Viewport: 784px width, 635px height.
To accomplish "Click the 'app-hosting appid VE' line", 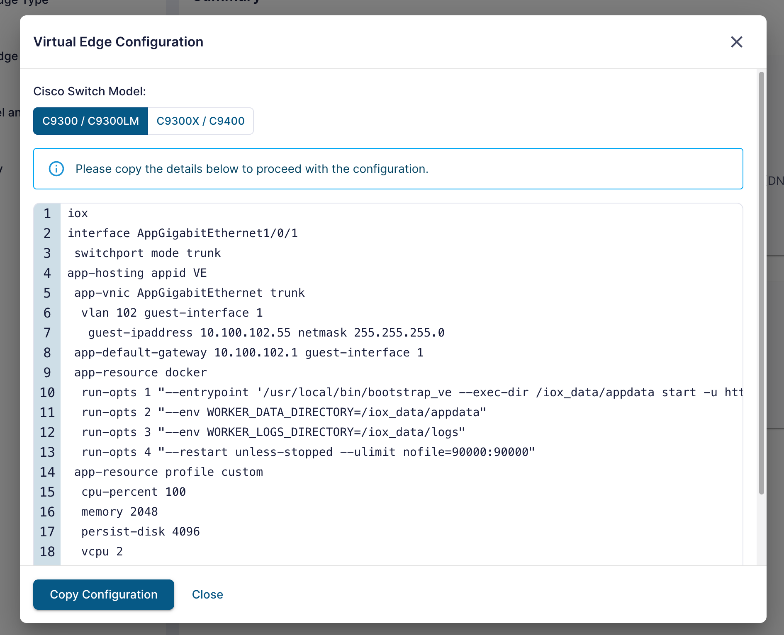I will click(x=137, y=273).
